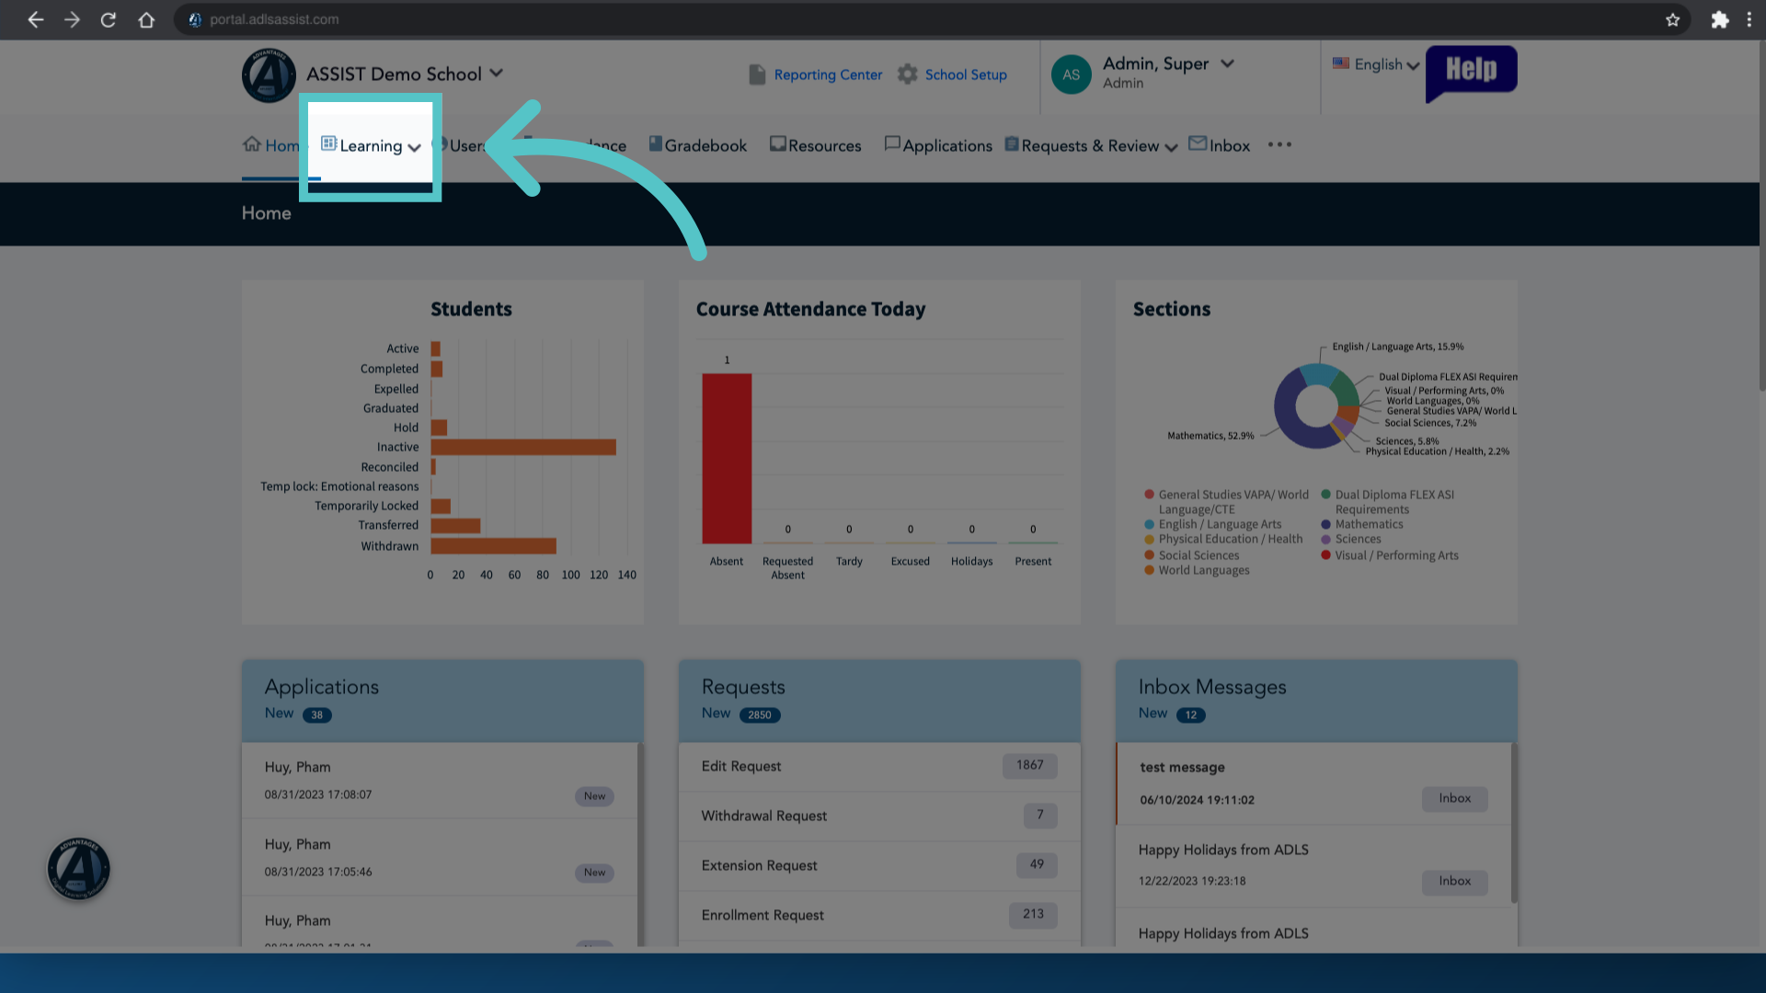Image resolution: width=1766 pixels, height=993 pixels.
Task: Click the Reporting Center document icon
Action: click(757, 74)
